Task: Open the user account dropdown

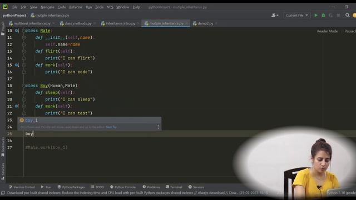Action: pyautogui.click(x=275, y=15)
